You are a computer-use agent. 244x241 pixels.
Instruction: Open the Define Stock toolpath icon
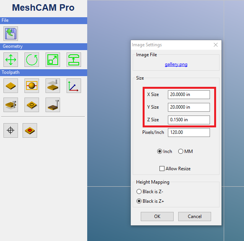click(11, 86)
